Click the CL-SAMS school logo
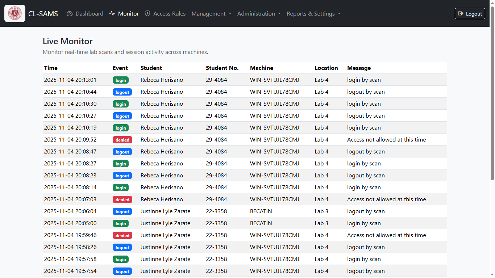This screenshot has height=278, width=495. click(15, 13)
